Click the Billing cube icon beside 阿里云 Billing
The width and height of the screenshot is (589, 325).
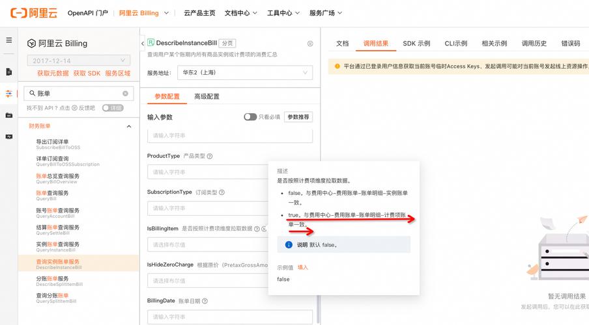click(31, 44)
